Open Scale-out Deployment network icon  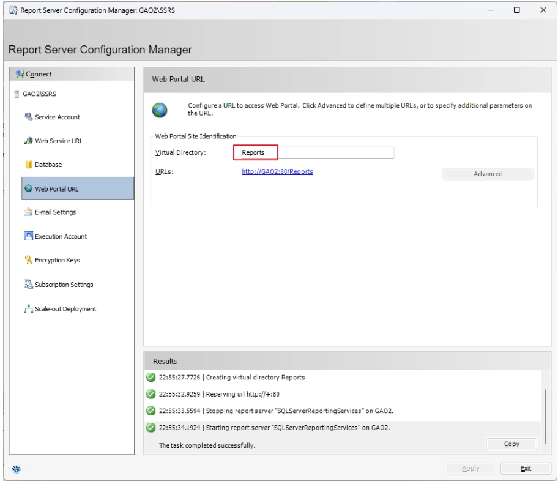tap(28, 308)
